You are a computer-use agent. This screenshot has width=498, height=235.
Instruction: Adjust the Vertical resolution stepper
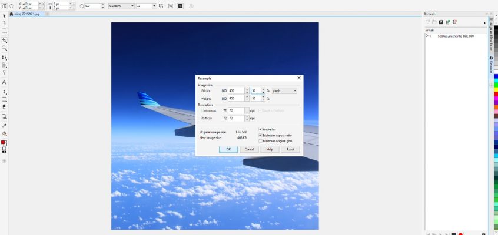pyautogui.click(x=247, y=118)
